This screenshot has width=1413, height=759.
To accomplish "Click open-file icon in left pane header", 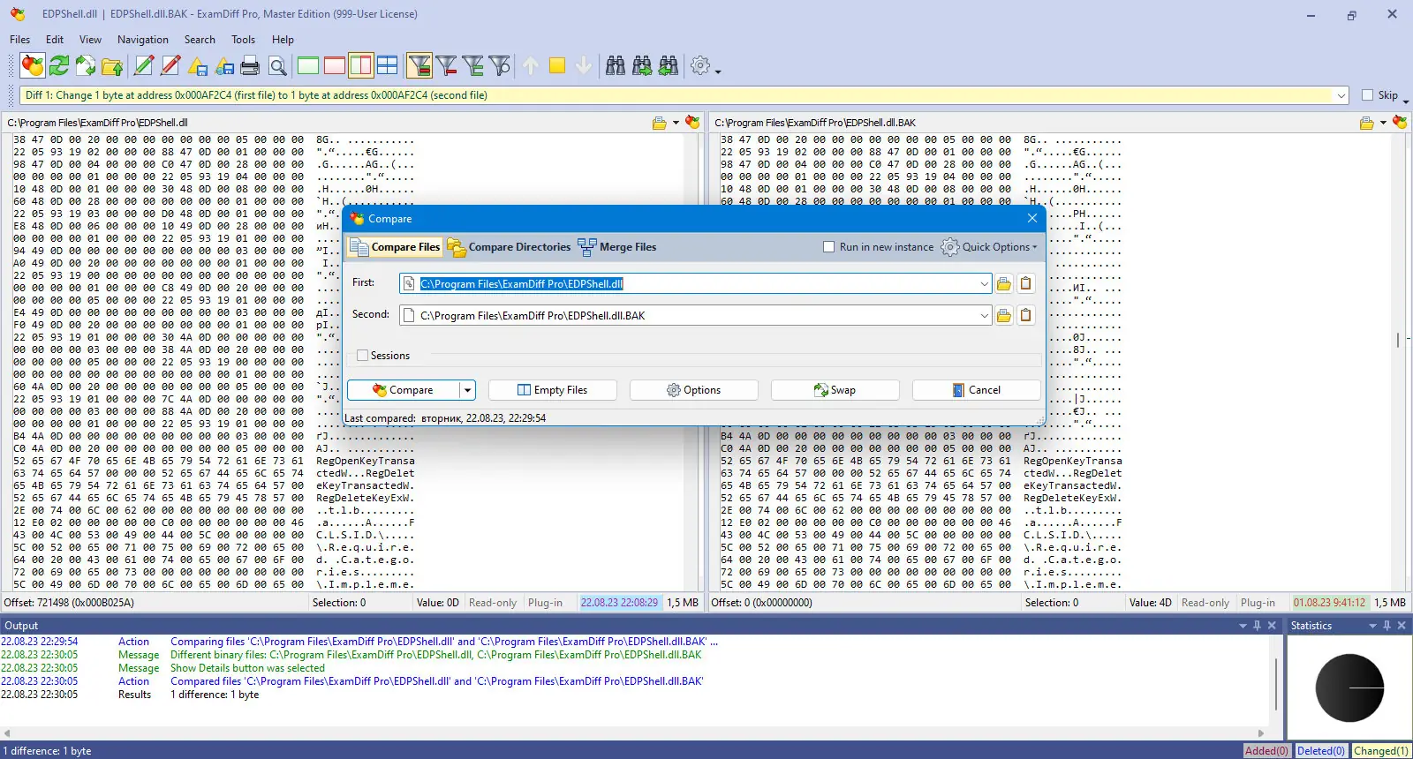I will 659,123.
